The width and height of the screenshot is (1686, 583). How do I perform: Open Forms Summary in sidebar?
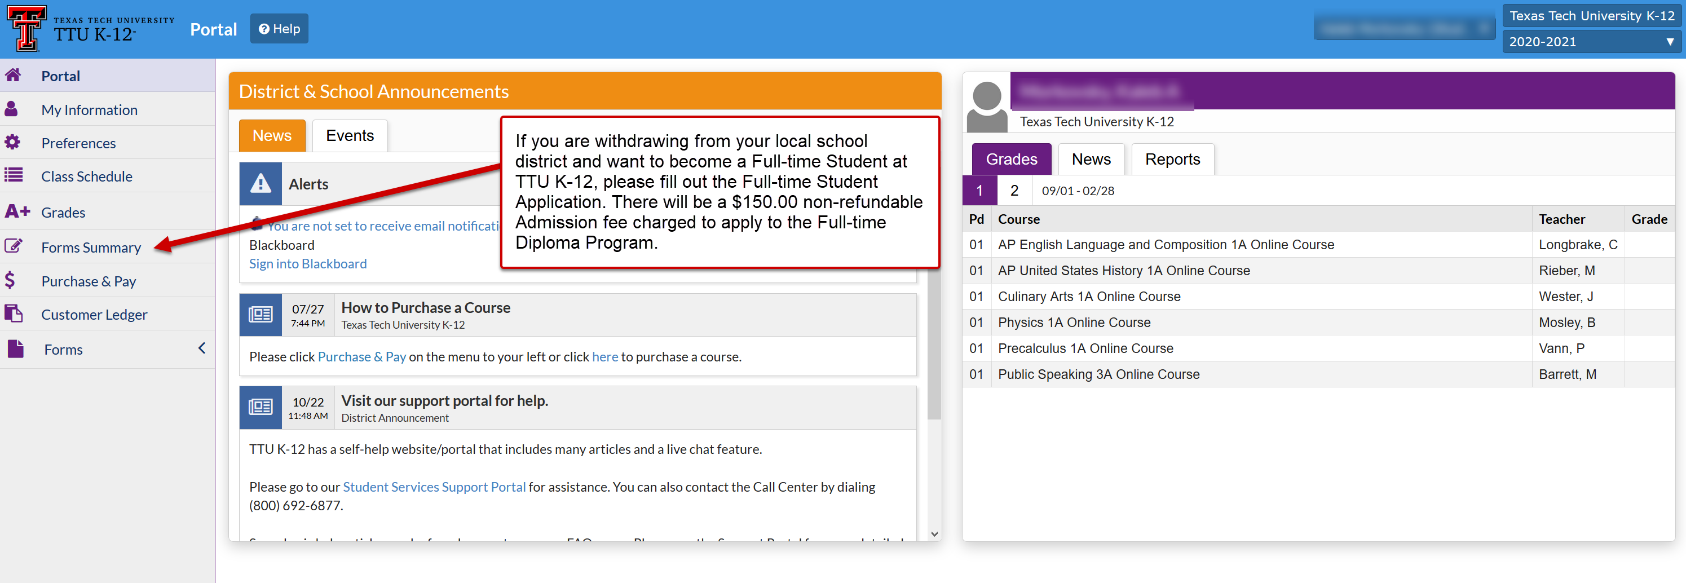[x=107, y=247]
